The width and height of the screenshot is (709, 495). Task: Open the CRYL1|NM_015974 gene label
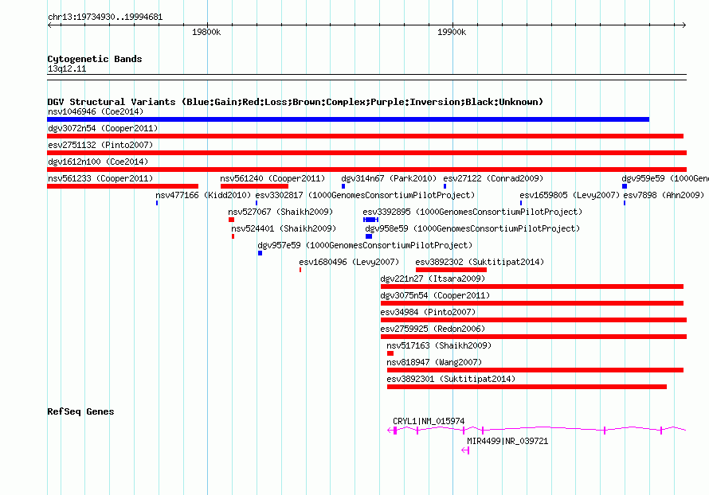coord(429,421)
